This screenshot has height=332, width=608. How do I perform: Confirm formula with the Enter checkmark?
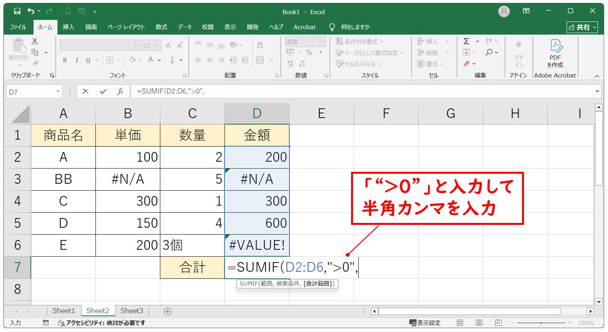click(103, 91)
